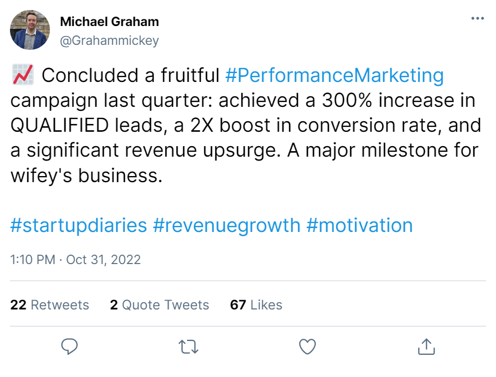Open the Michael Graham display name link

click(109, 22)
